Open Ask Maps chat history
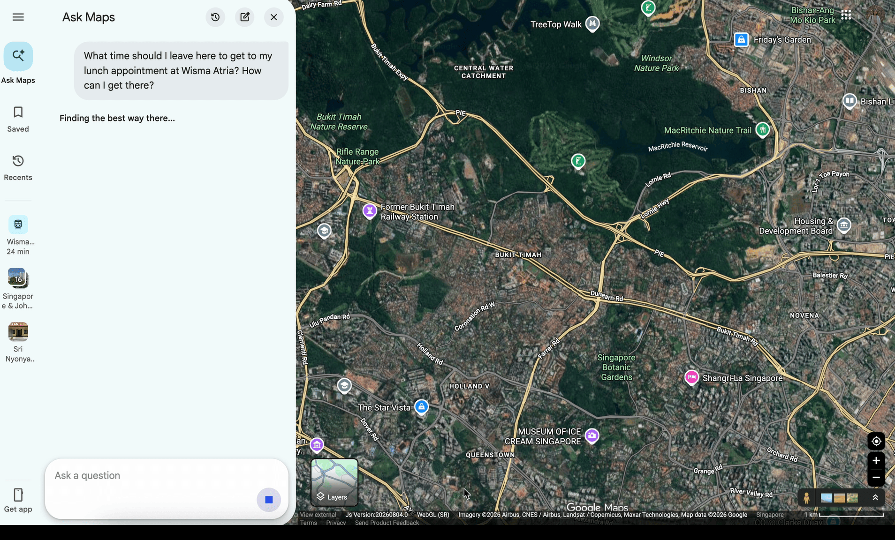Image resolution: width=895 pixels, height=540 pixels. click(x=215, y=17)
